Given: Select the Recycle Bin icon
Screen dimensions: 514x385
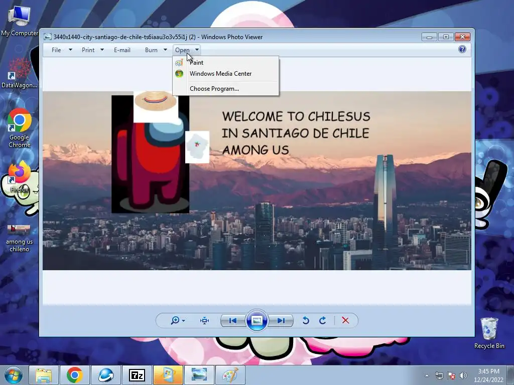Looking at the screenshot, I should (489, 333).
